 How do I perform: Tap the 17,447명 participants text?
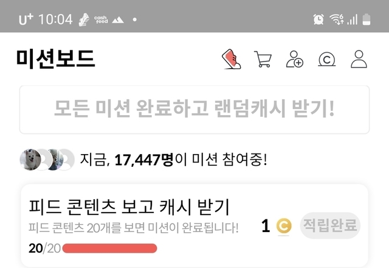pyautogui.click(x=143, y=160)
